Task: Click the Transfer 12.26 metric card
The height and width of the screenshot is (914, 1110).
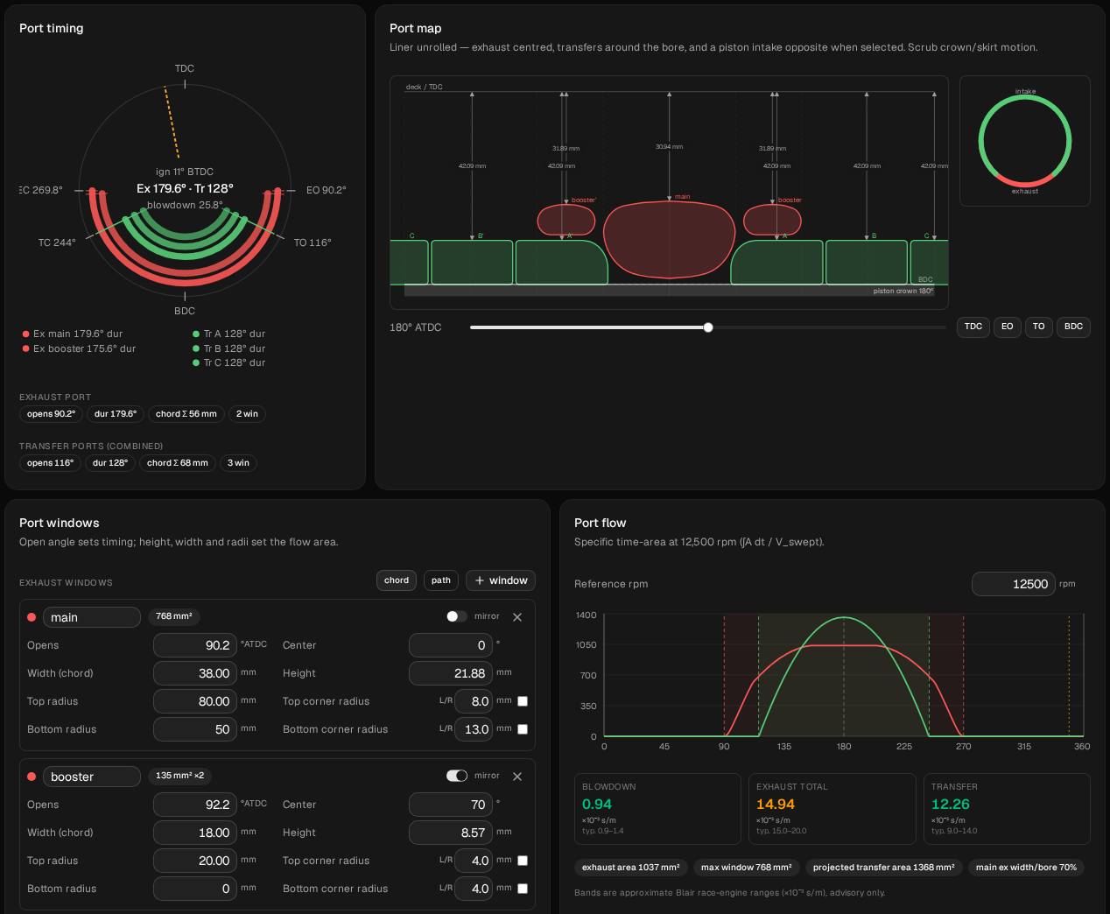Action: click(1007, 809)
